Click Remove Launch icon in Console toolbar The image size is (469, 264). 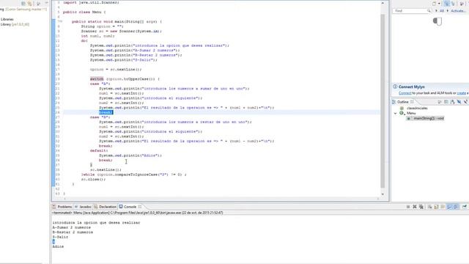point(415,207)
